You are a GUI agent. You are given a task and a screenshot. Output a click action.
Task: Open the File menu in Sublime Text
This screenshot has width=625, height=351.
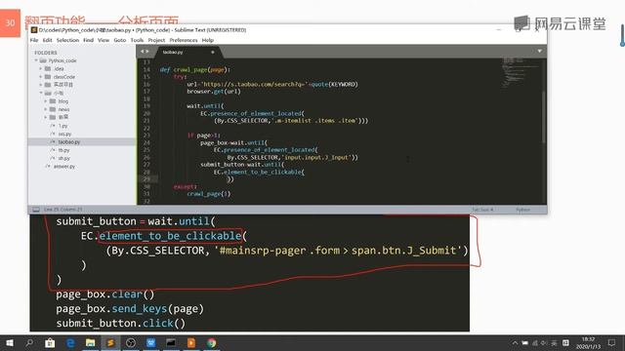(x=34, y=40)
